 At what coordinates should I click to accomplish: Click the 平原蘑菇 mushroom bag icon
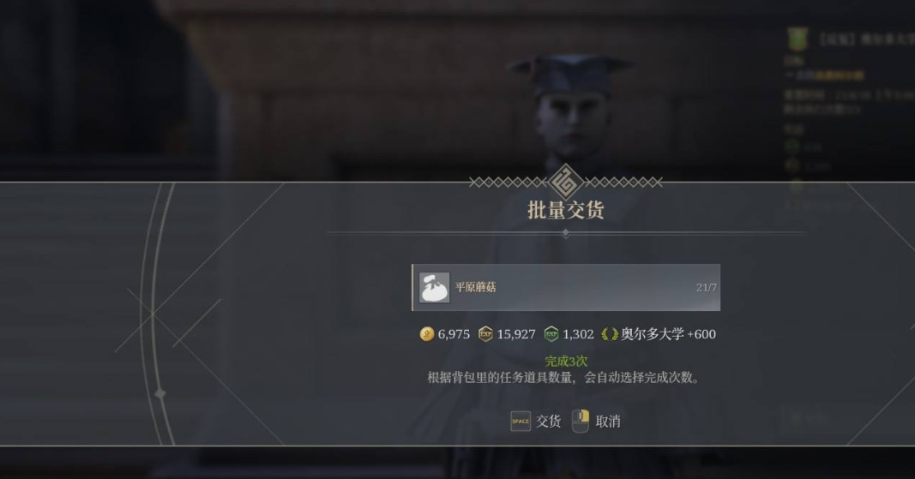click(x=435, y=287)
